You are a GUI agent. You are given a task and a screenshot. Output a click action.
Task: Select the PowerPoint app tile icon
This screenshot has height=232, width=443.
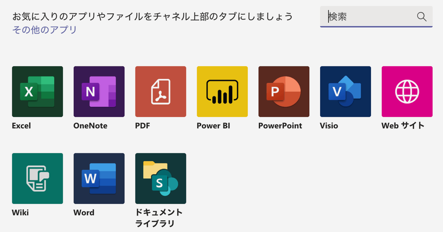284,92
